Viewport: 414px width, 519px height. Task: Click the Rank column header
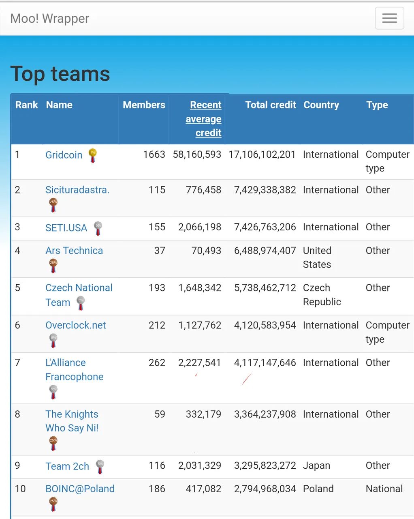27,105
